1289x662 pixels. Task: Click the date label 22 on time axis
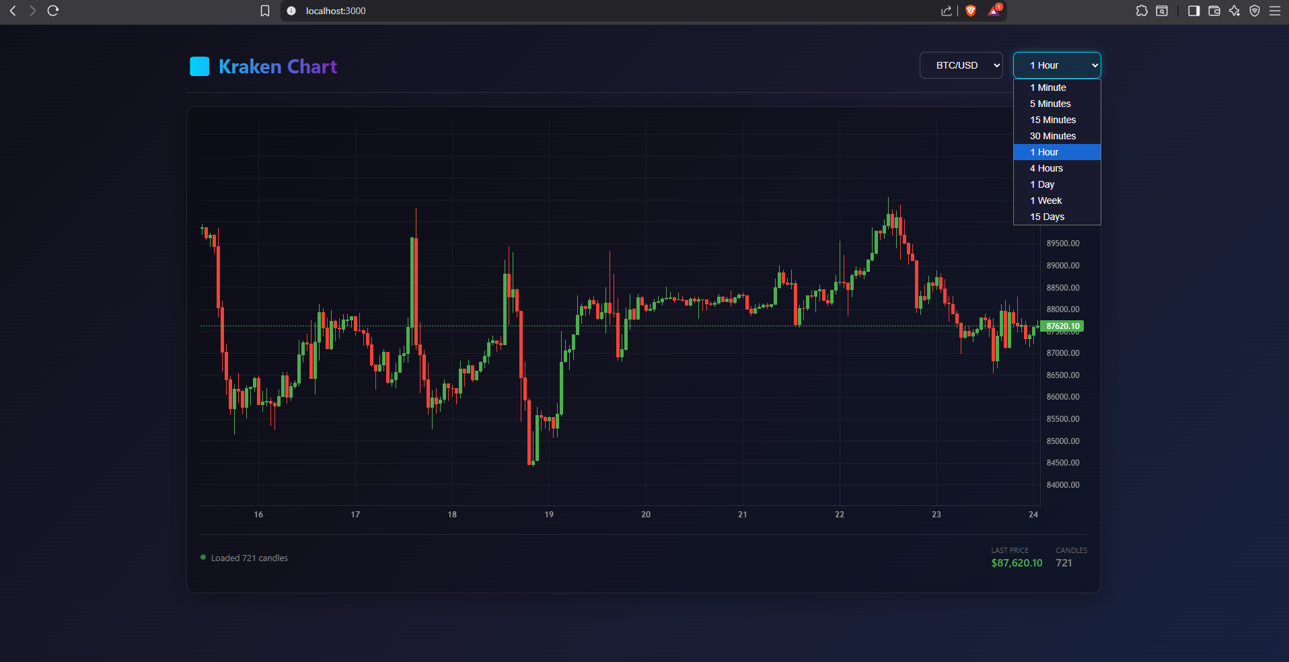840,515
